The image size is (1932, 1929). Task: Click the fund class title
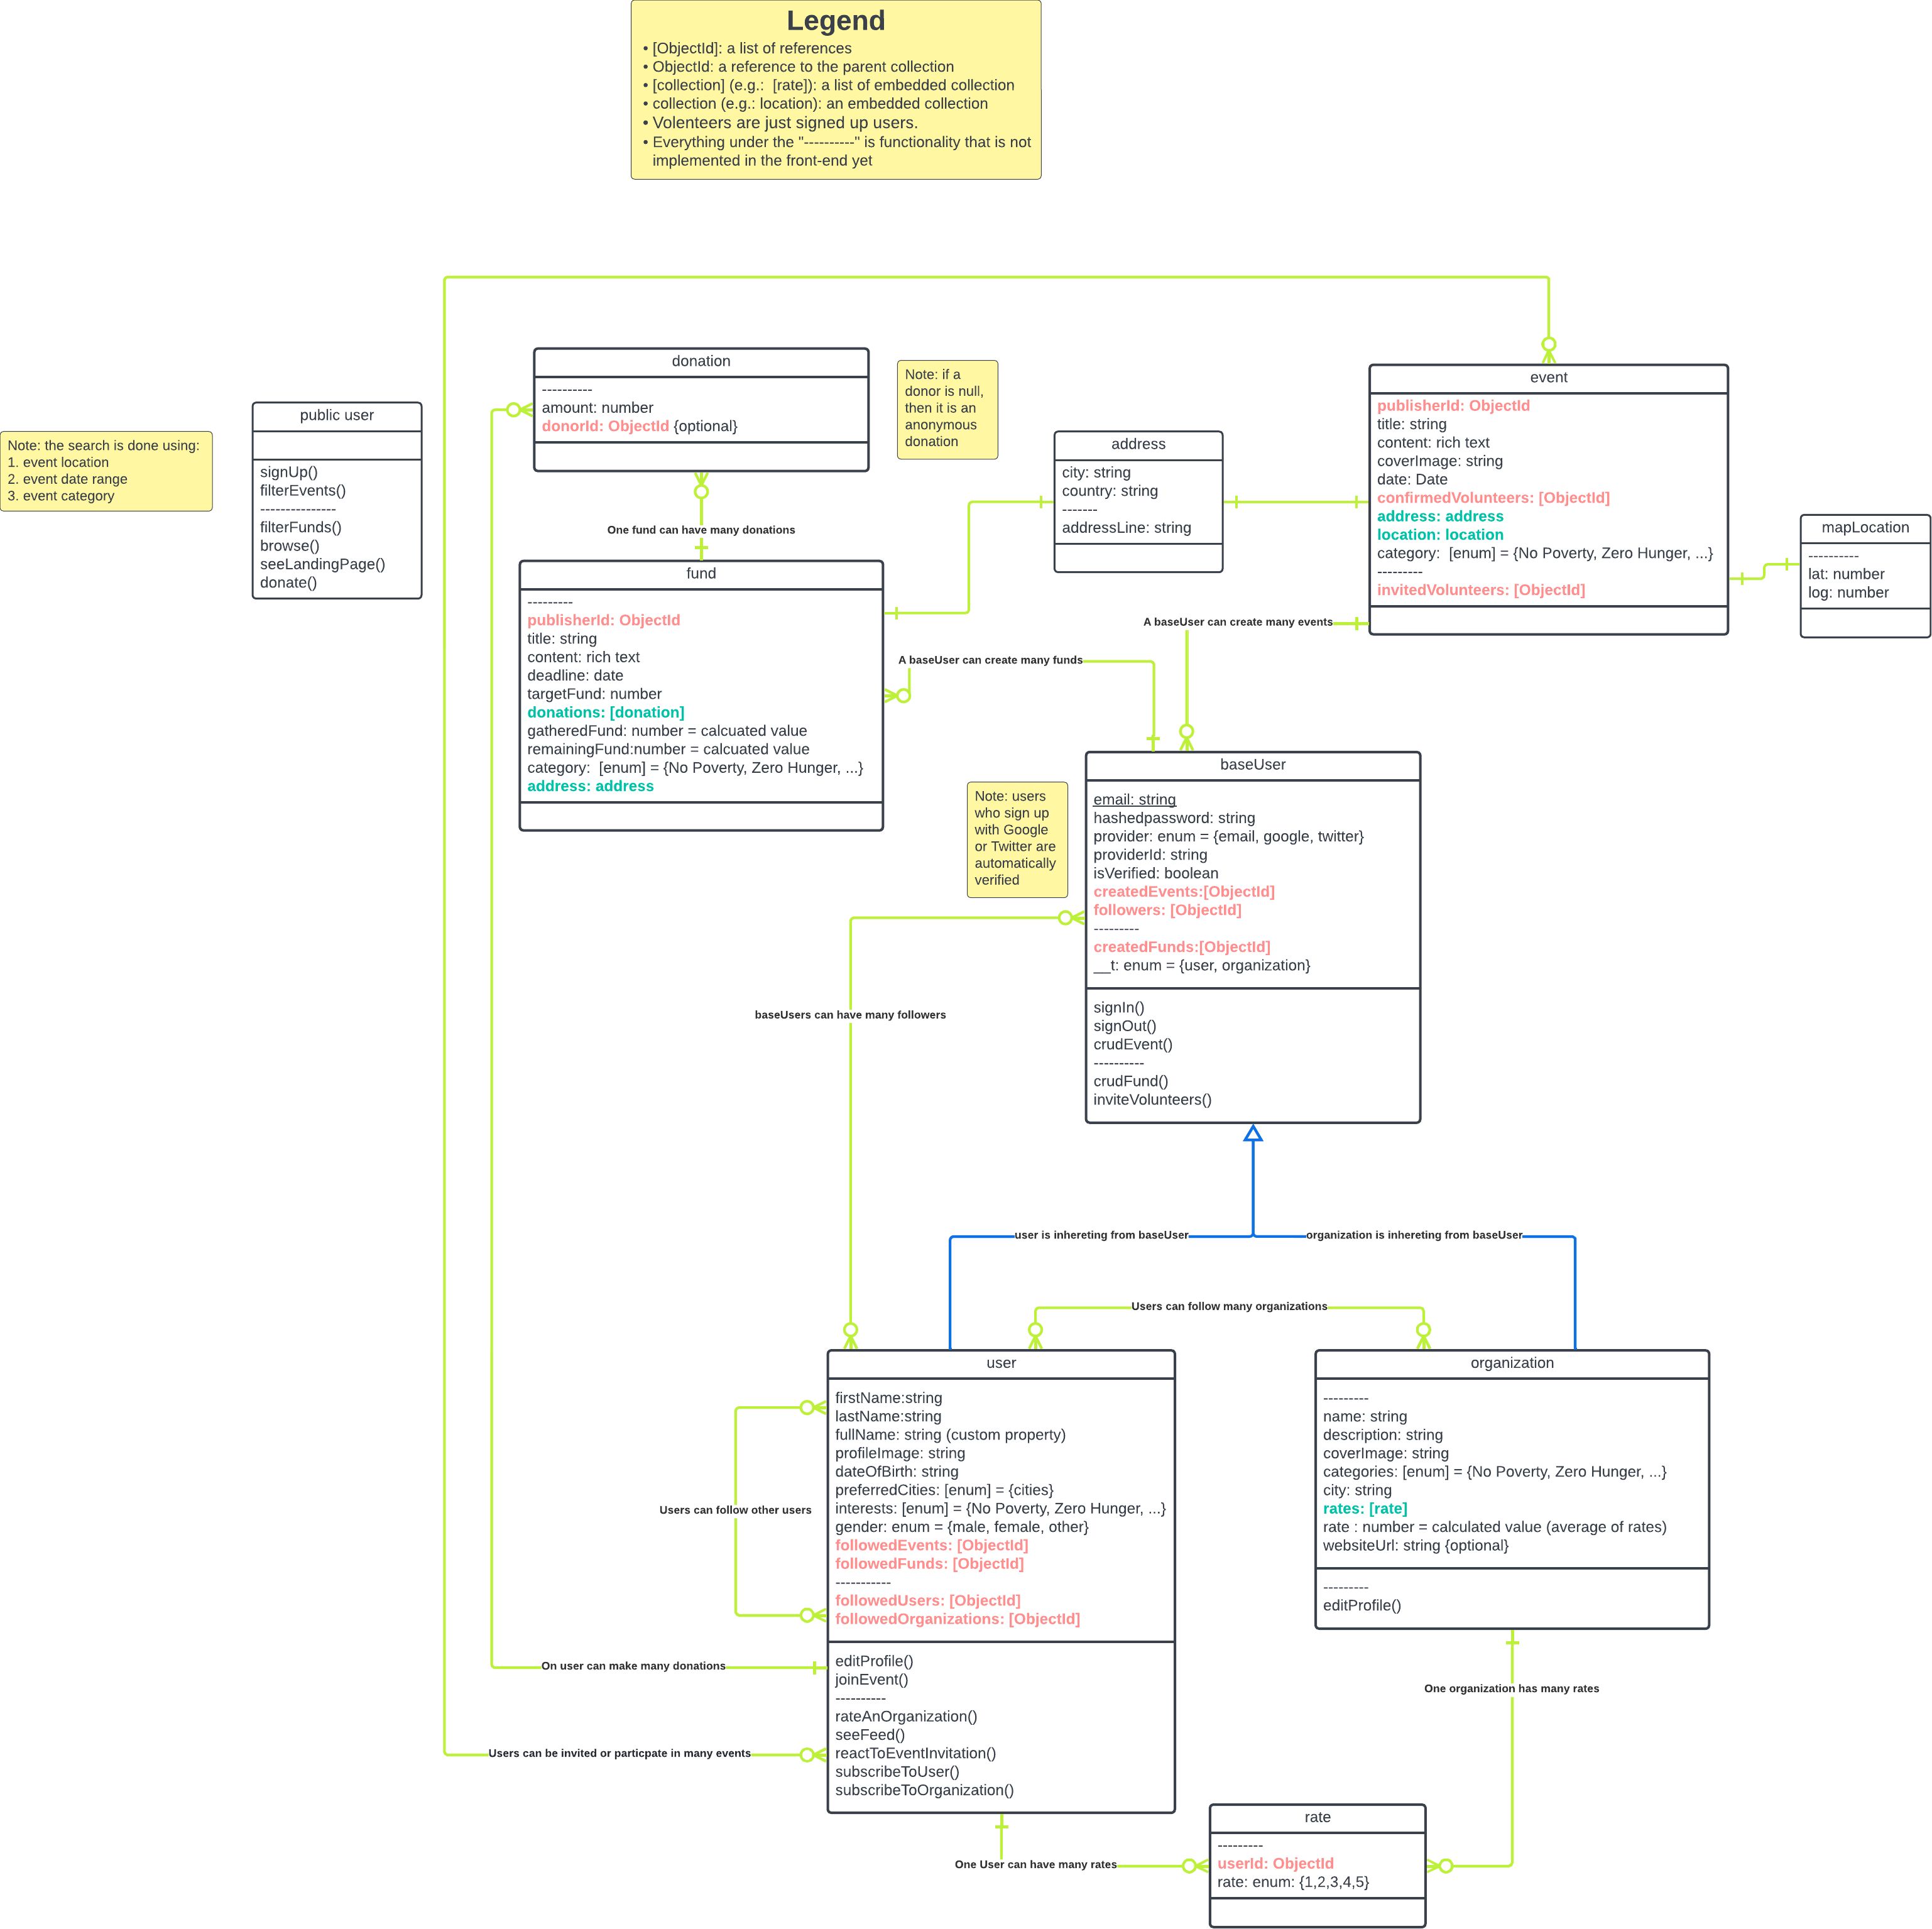pos(700,573)
